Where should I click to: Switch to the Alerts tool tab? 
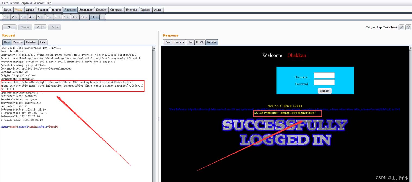(158, 10)
